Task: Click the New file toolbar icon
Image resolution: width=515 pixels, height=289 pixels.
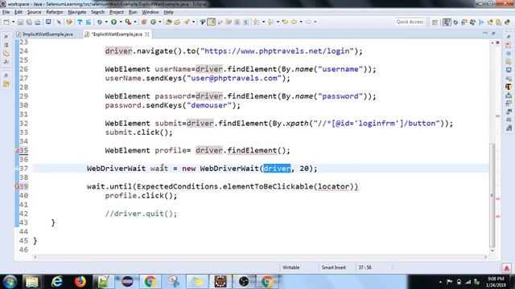Action: (6, 22)
